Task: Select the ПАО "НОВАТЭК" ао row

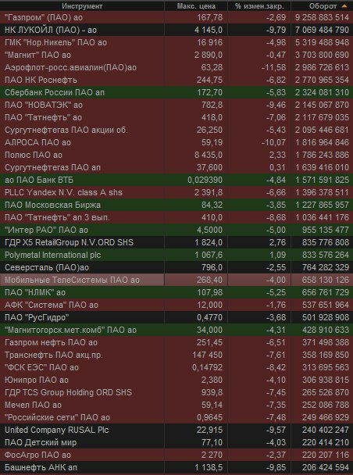Action: 176,105
